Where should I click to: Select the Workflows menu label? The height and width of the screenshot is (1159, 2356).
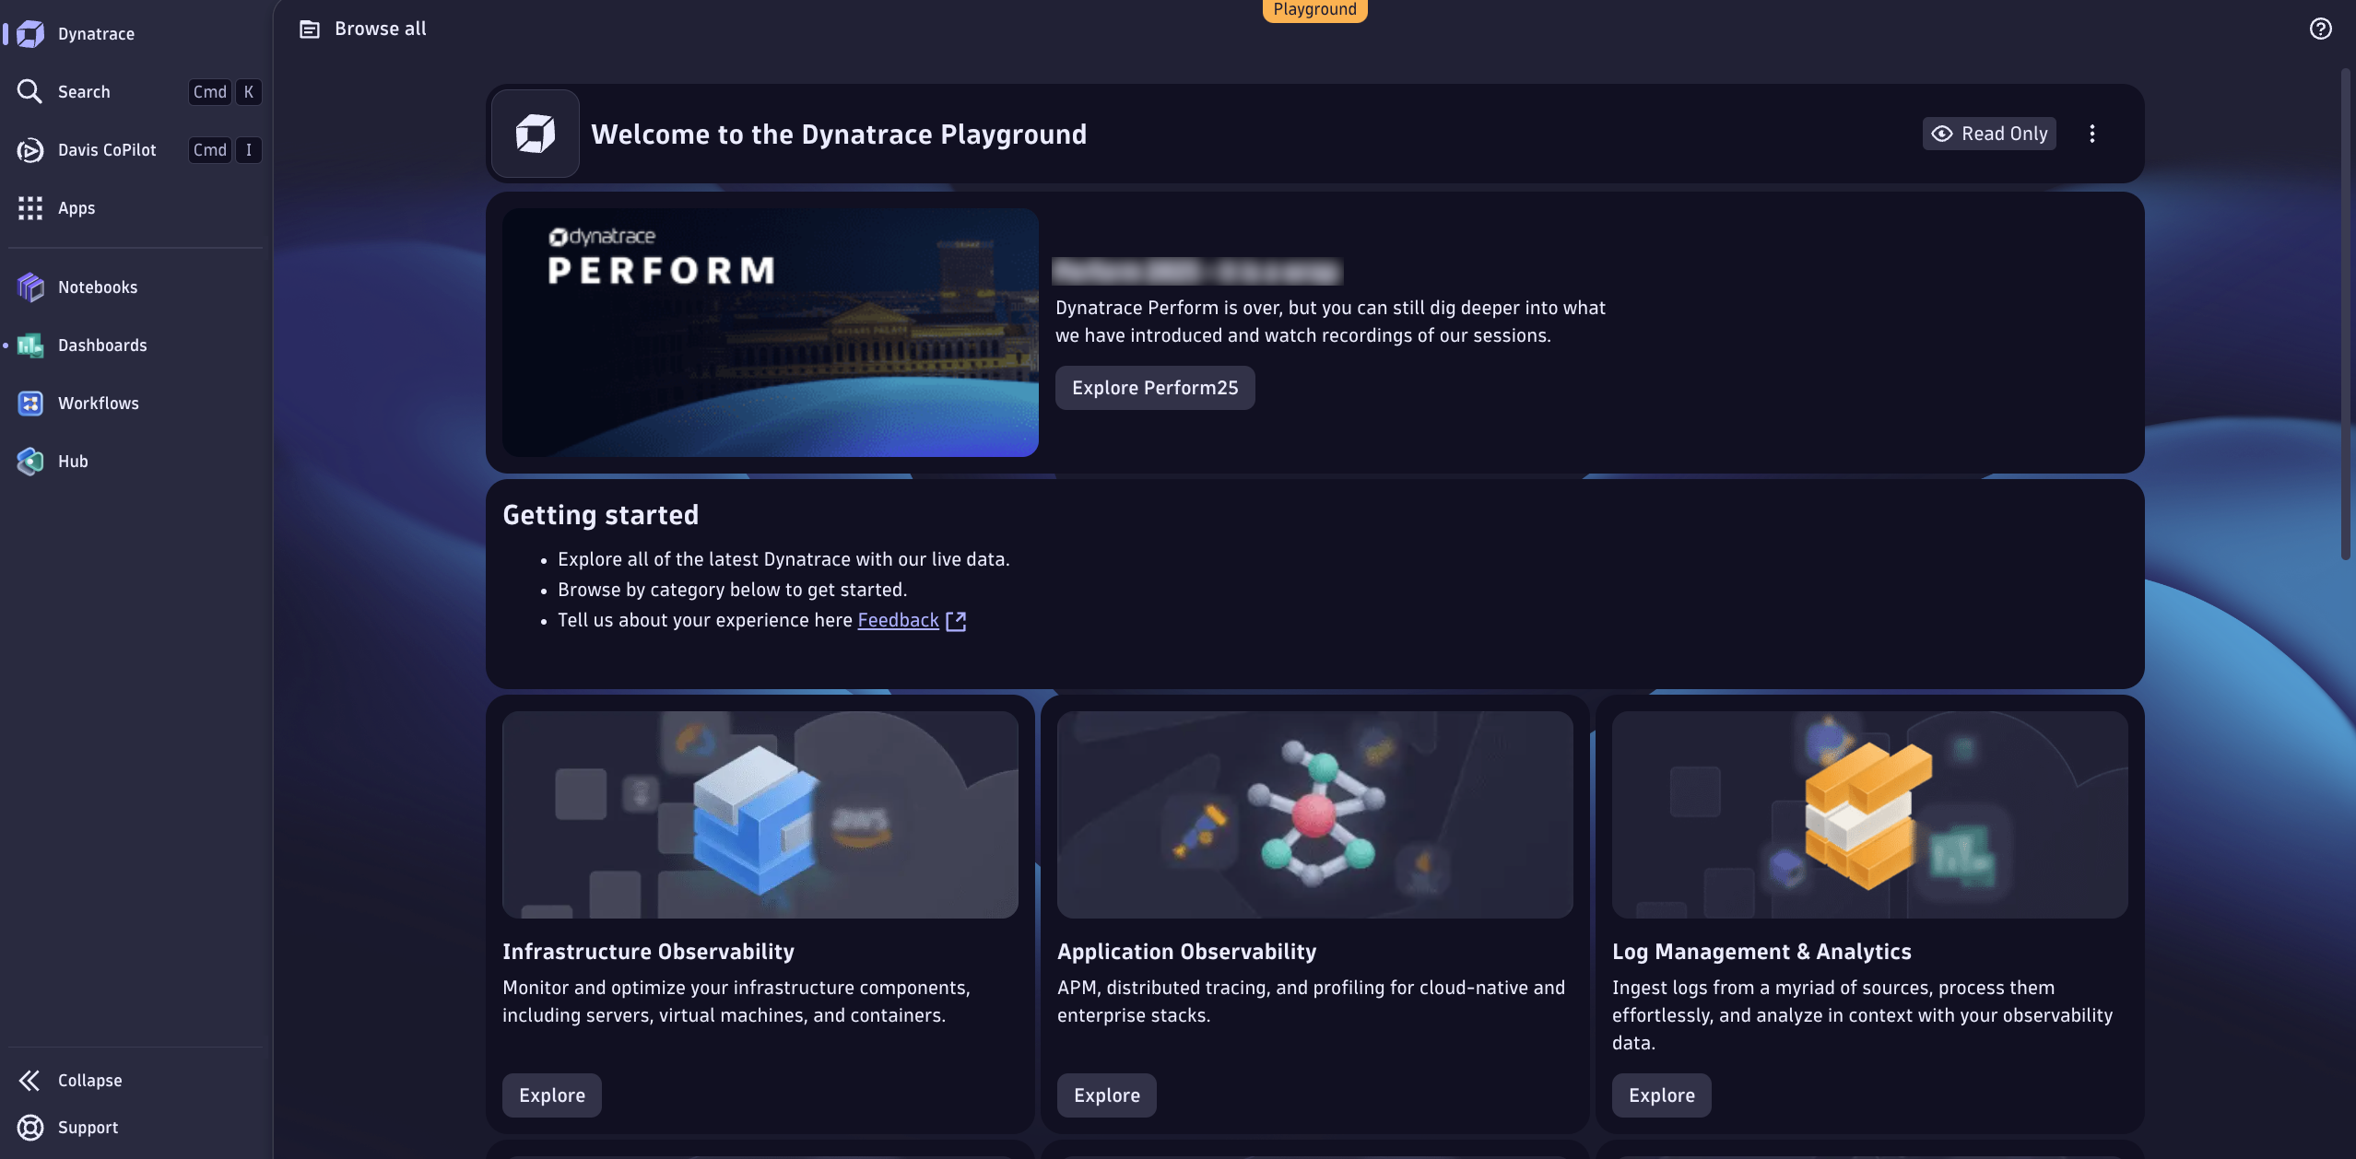[99, 404]
